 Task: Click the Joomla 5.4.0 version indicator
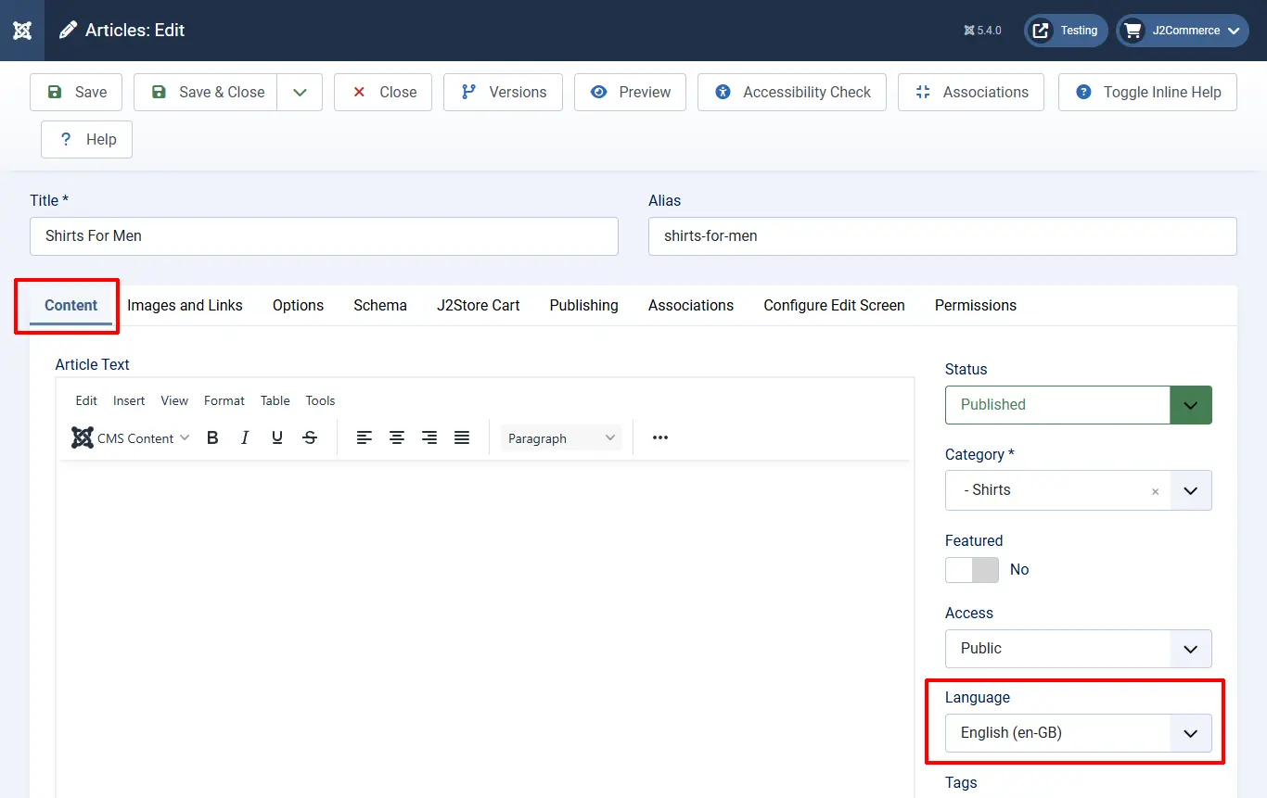coord(982,31)
